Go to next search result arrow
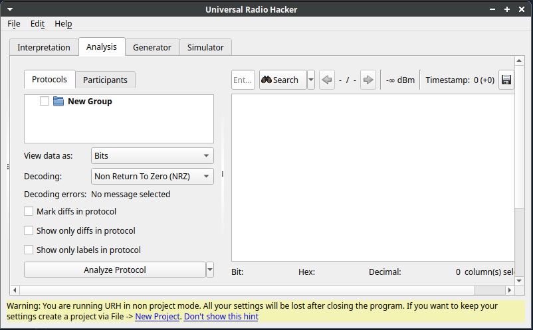Screen dimensions: 533x330 368,80
